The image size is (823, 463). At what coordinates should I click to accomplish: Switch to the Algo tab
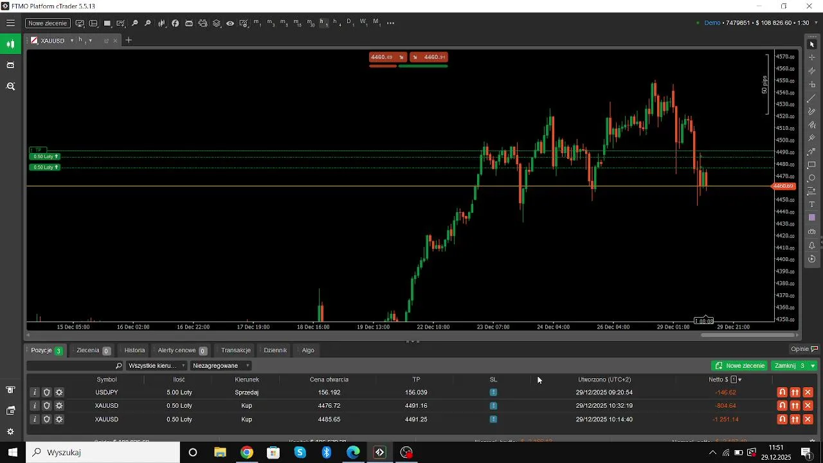coord(308,350)
